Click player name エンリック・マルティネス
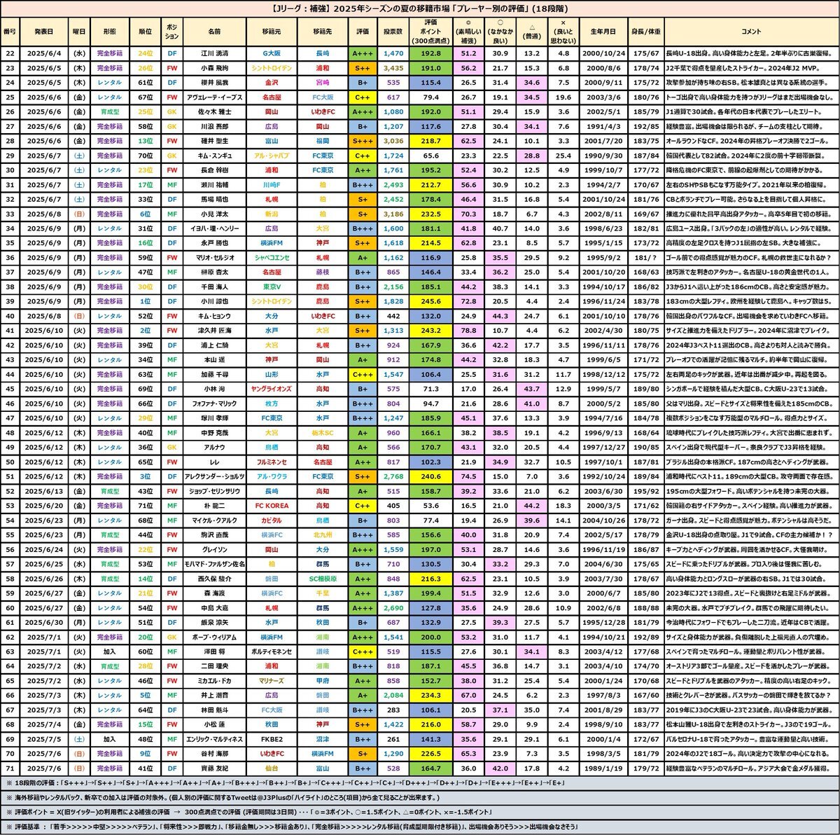Screen dimensions: 840x835 [214, 739]
